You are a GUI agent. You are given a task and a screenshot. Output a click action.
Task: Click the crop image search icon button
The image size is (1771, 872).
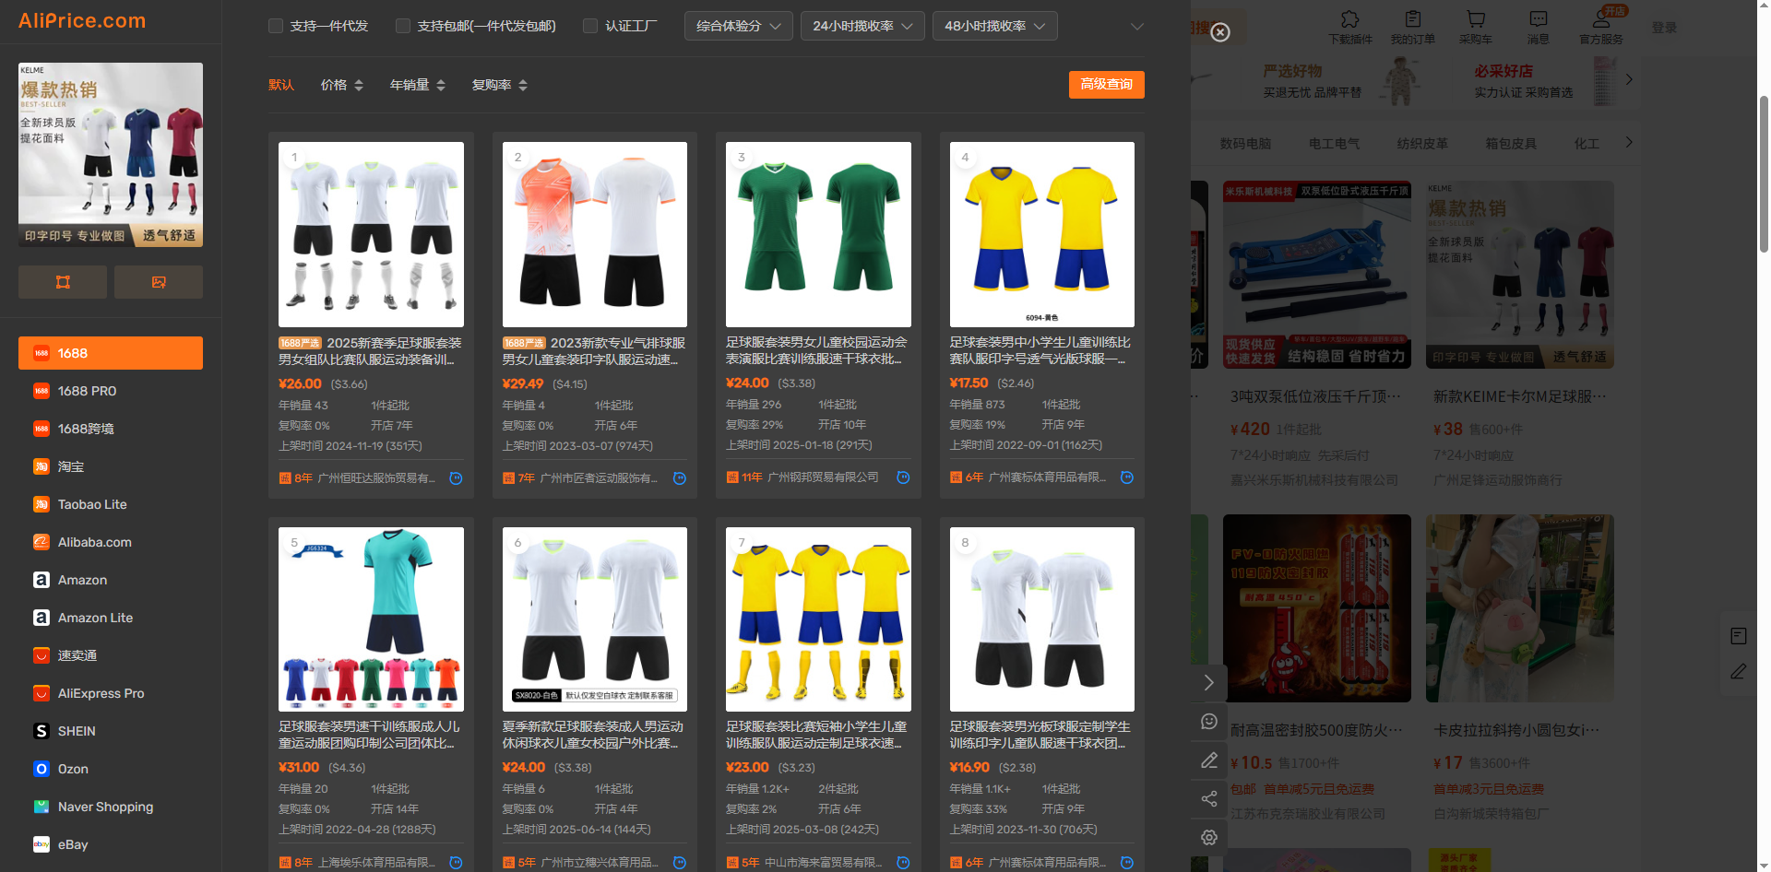click(x=63, y=282)
